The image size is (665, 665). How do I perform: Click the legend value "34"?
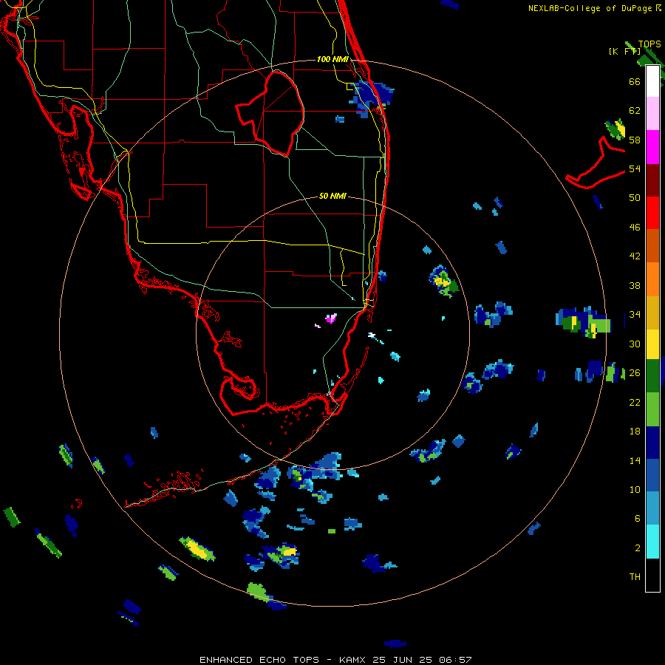(635, 315)
